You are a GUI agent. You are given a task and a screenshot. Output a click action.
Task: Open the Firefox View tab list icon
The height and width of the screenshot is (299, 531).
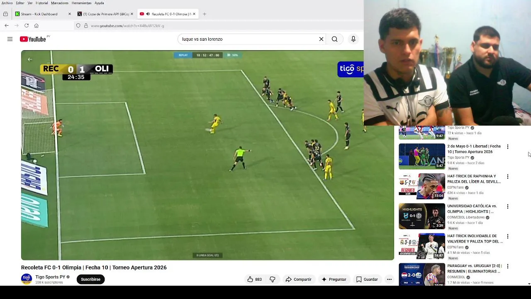[x=5, y=14]
